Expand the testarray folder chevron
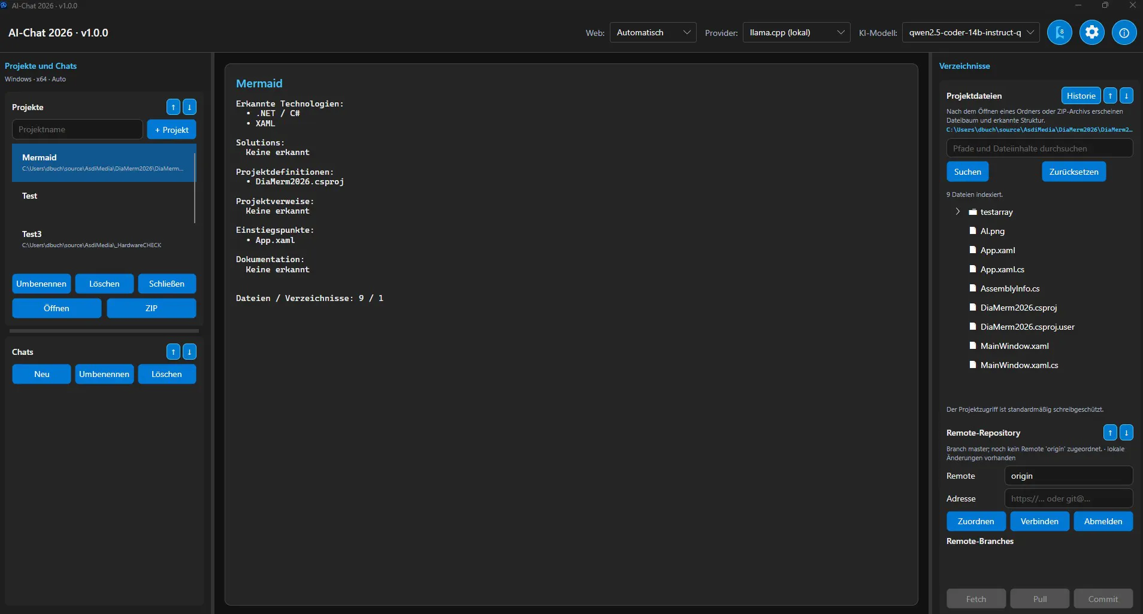This screenshot has height=614, width=1143. coord(957,212)
